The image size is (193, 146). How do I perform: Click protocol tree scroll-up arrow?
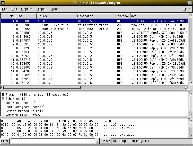click(x=191, y=94)
